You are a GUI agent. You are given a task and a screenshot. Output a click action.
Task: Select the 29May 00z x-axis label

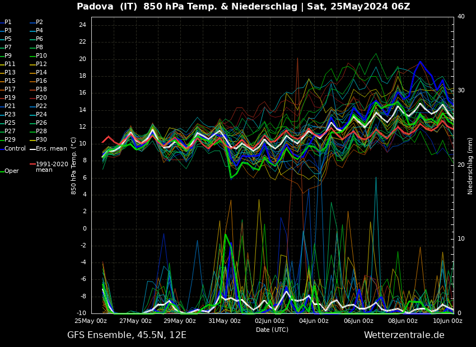pyautogui.click(x=180, y=321)
